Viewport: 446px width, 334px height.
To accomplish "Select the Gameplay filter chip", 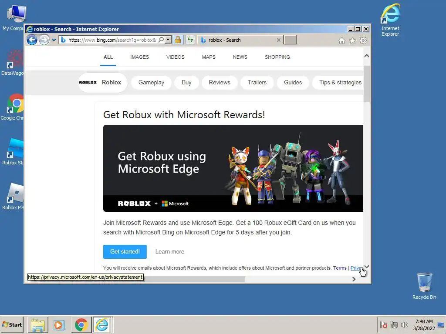I will 151,82.
